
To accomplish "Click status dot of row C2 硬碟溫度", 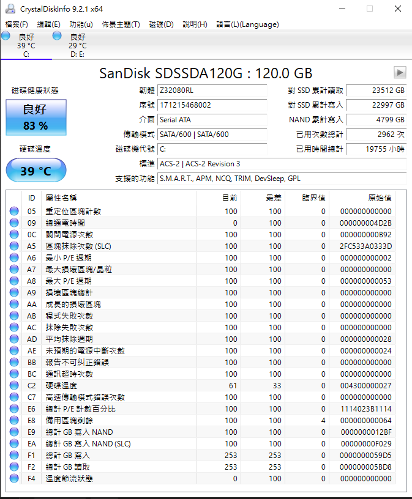I will point(14,385).
